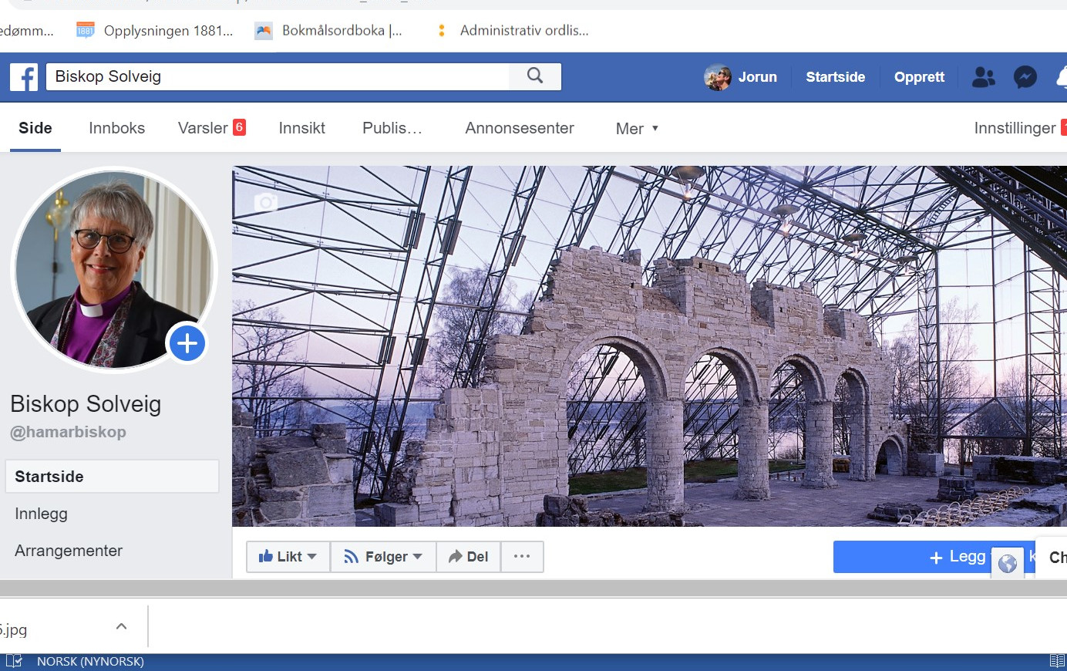
Task: Click the Facebook home logo
Action: point(23,76)
